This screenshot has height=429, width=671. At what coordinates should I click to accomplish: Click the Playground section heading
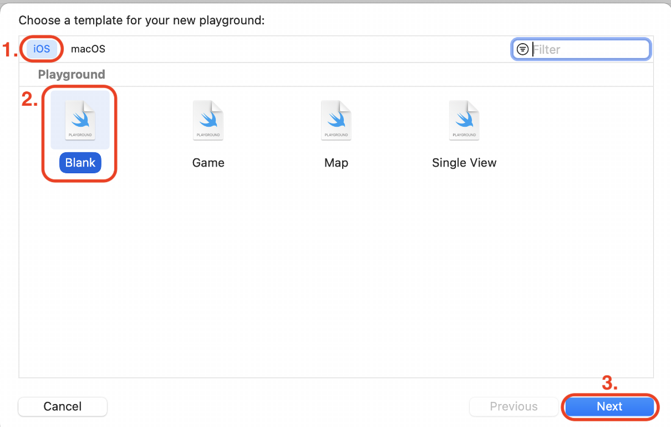pyautogui.click(x=72, y=74)
